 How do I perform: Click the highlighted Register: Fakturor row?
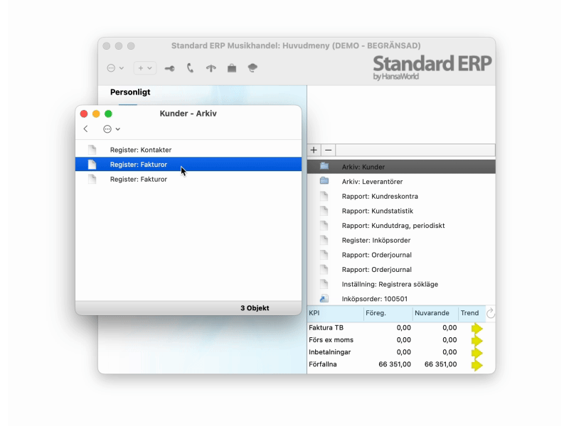188,165
